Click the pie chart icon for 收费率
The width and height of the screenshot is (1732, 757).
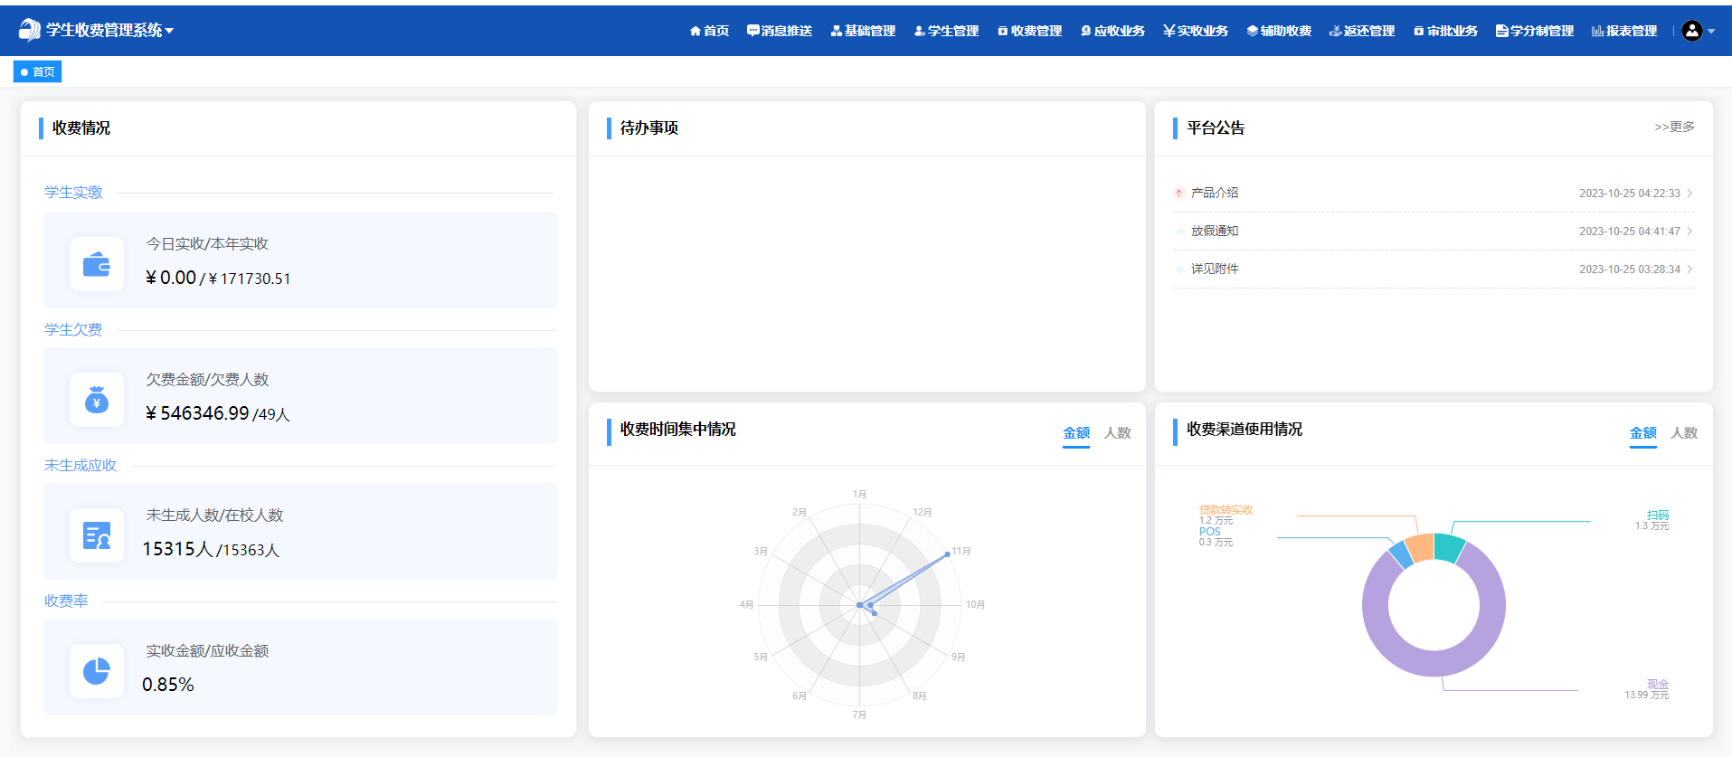(97, 671)
